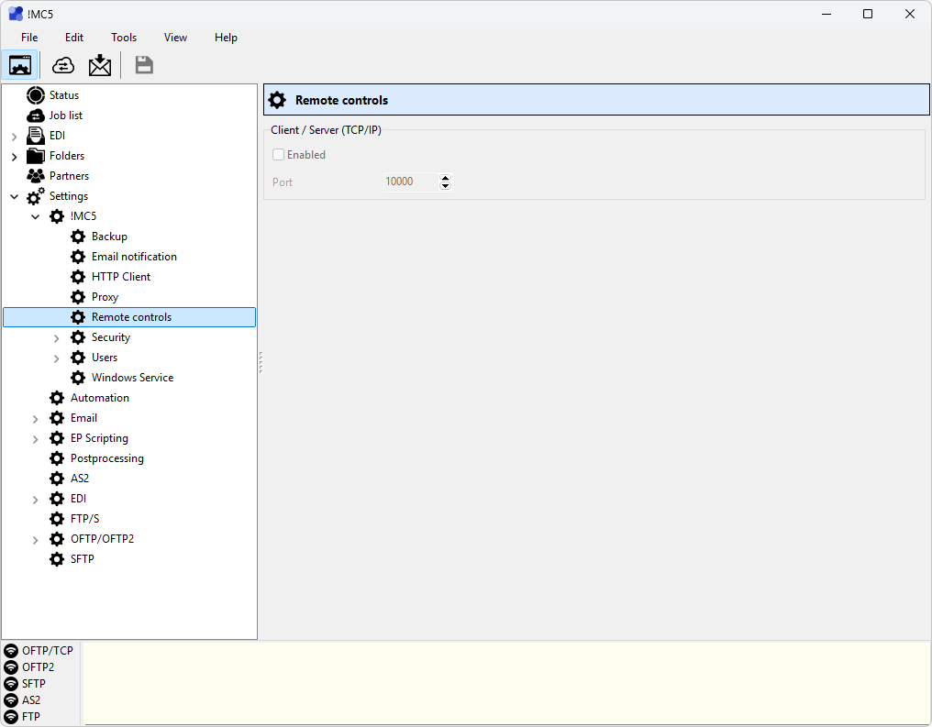
Task: Select the Partners people icon
Action: tap(36, 176)
